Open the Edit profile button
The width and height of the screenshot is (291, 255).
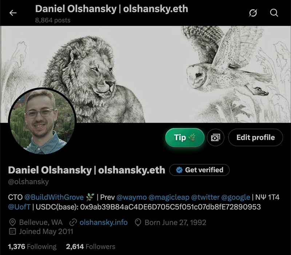coord(256,138)
